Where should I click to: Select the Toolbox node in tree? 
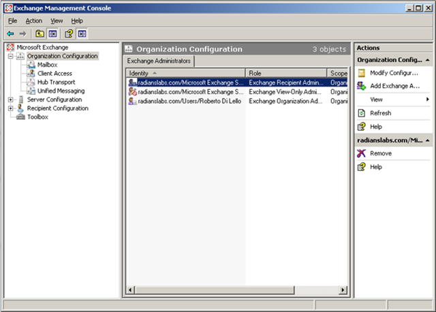tap(37, 116)
